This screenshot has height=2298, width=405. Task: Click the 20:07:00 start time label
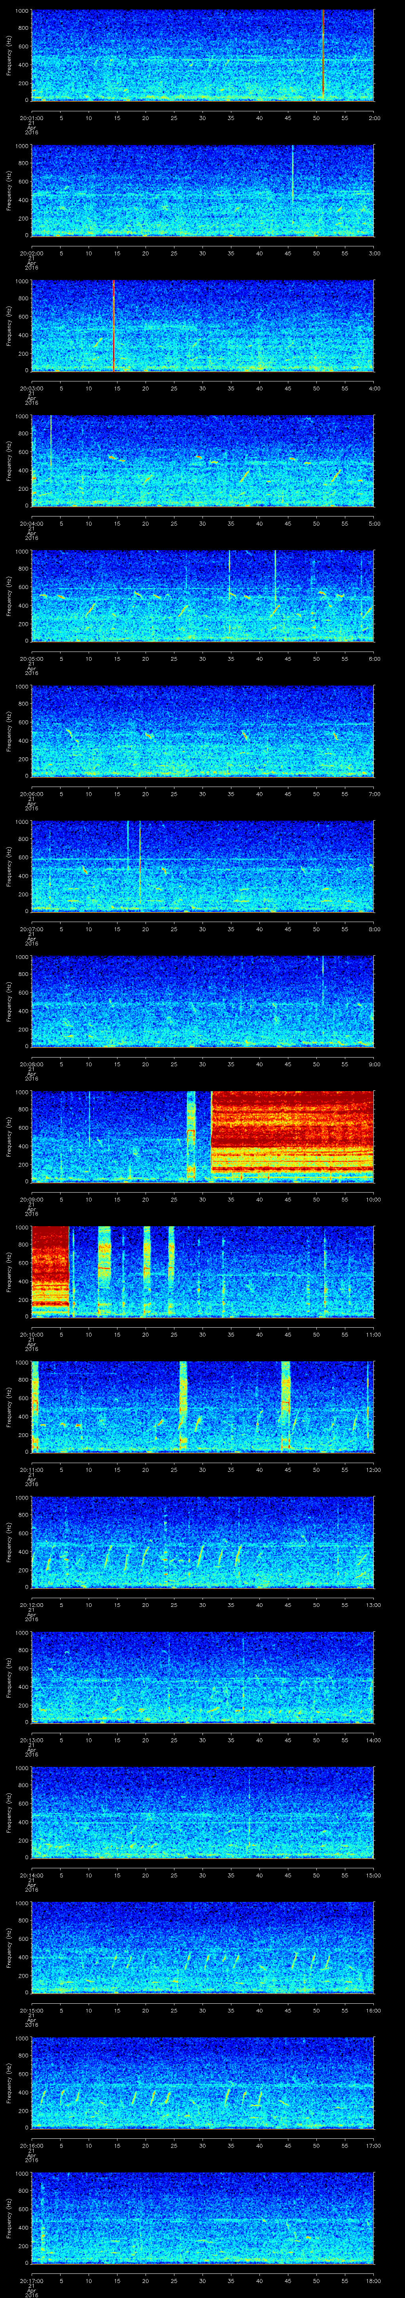pyautogui.click(x=31, y=929)
